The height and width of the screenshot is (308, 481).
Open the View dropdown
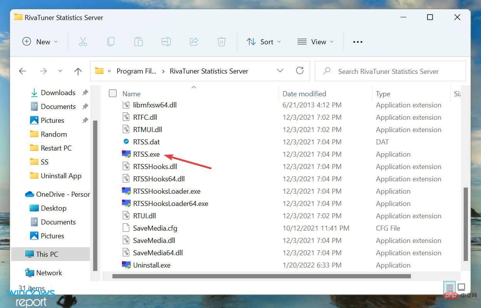tap(315, 42)
